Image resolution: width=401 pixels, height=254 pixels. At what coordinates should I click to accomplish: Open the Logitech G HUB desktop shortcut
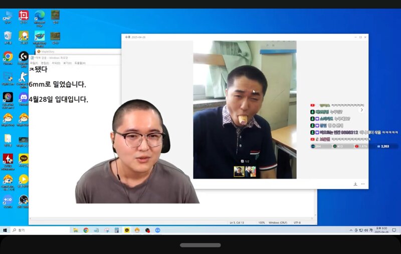pyautogui.click(x=24, y=59)
